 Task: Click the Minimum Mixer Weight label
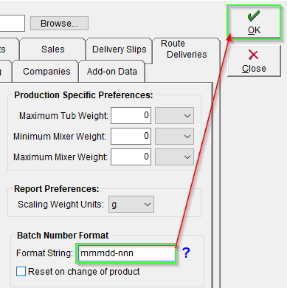60,136
